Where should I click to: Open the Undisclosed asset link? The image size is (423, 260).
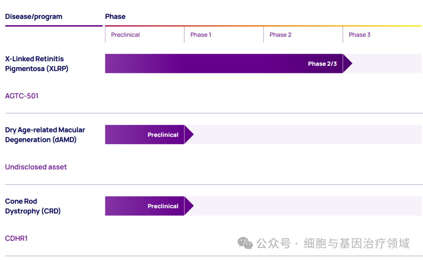[36, 167]
